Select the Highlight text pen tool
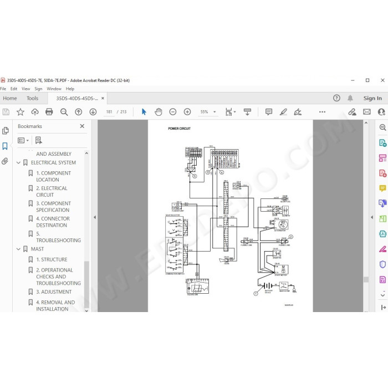The image size is (388, 388). 283,112
